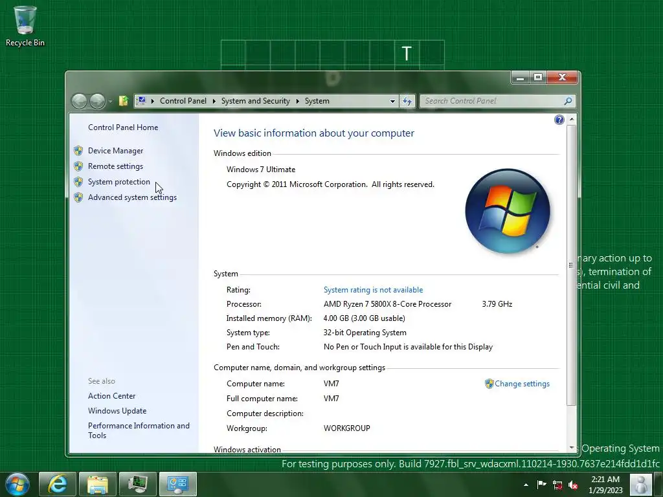
Task: Click shield icon beside System protection
Action: point(78,182)
